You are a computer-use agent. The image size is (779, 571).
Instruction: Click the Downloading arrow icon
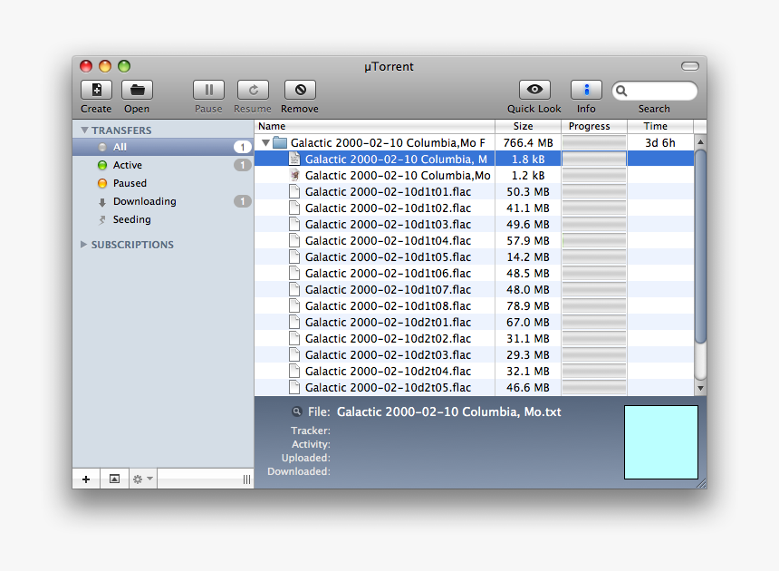pos(102,202)
